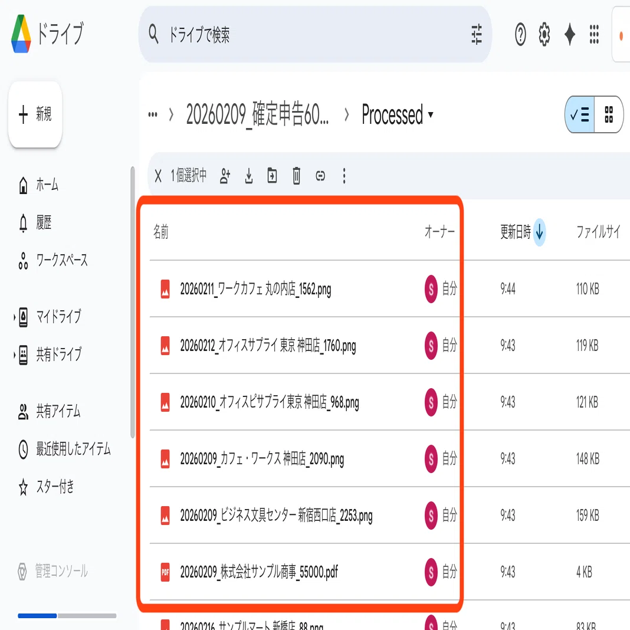This screenshot has width=630, height=630.
Task: Open the help question mark icon
Action: point(520,34)
